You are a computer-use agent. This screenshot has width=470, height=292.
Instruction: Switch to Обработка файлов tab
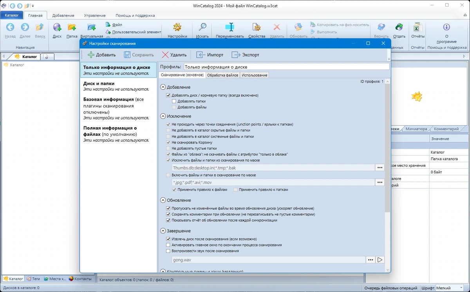[x=222, y=75]
